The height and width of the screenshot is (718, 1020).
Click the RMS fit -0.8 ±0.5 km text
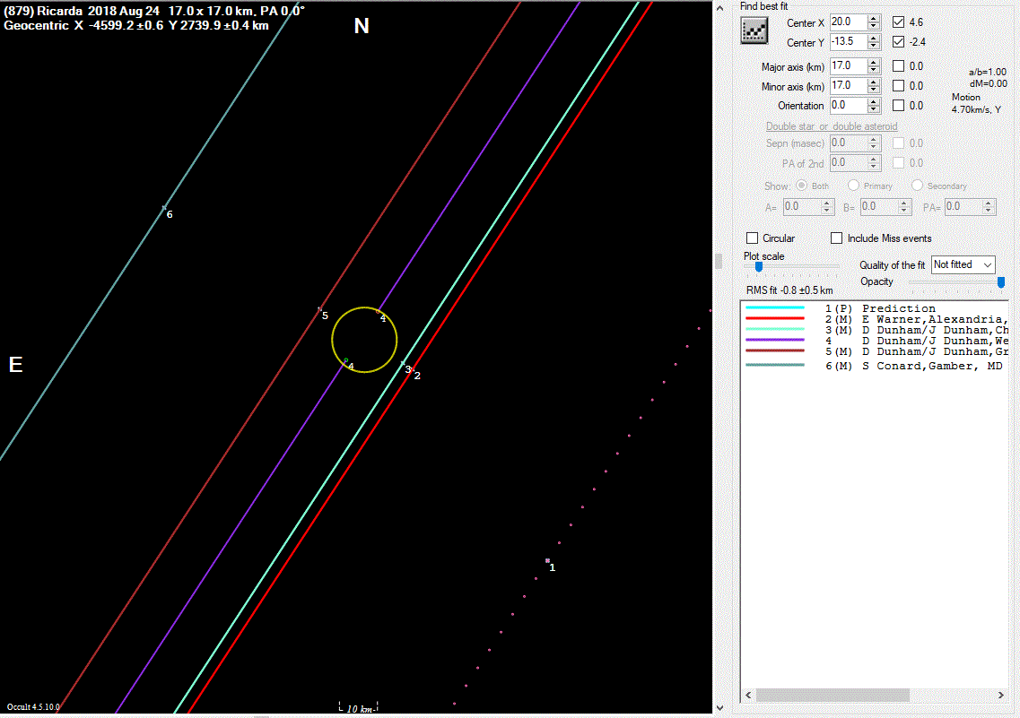(x=789, y=290)
